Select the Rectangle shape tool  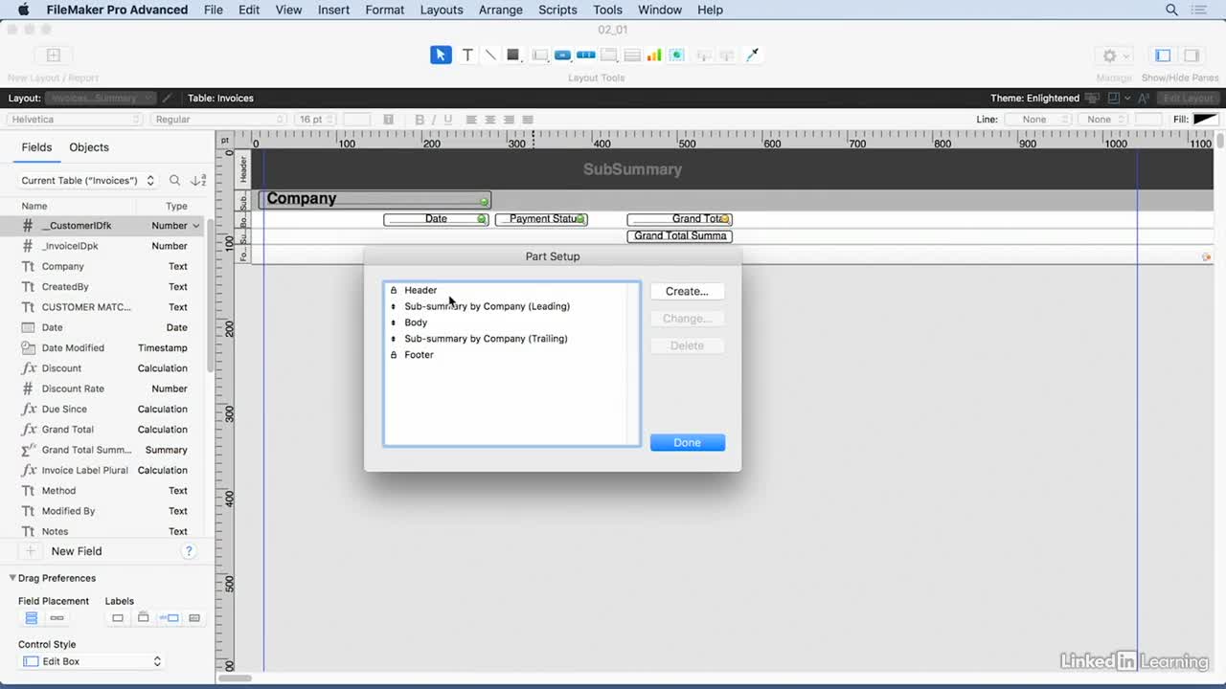coord(512,55)
